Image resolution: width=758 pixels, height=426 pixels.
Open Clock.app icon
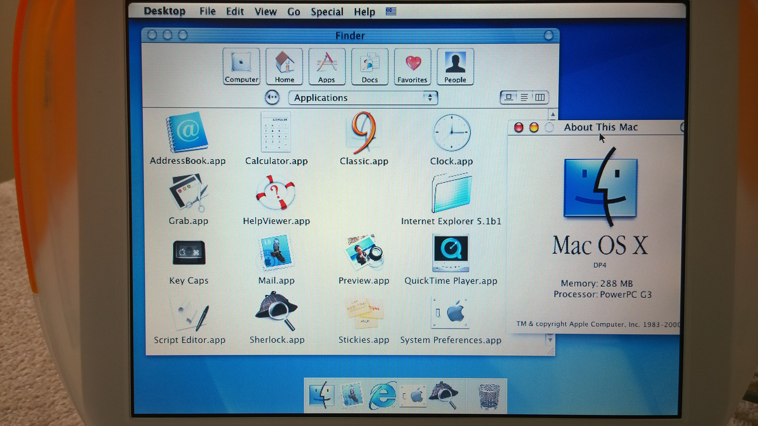(452, 133)
